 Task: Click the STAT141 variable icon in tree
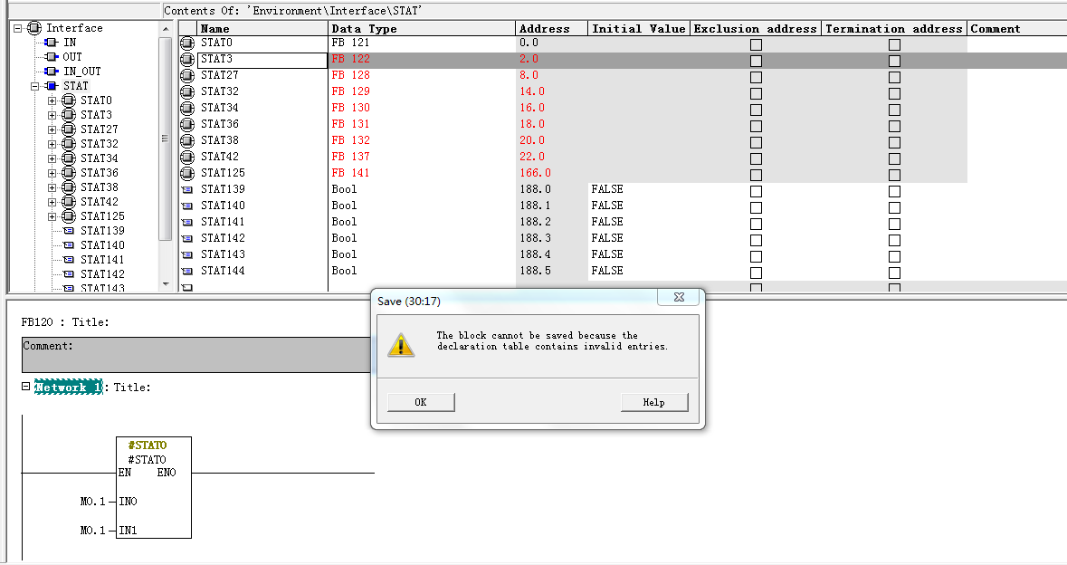69,259
